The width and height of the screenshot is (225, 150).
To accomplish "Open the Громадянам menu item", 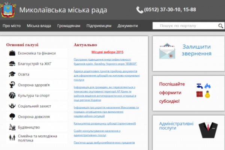I will (x=69, y=26).
